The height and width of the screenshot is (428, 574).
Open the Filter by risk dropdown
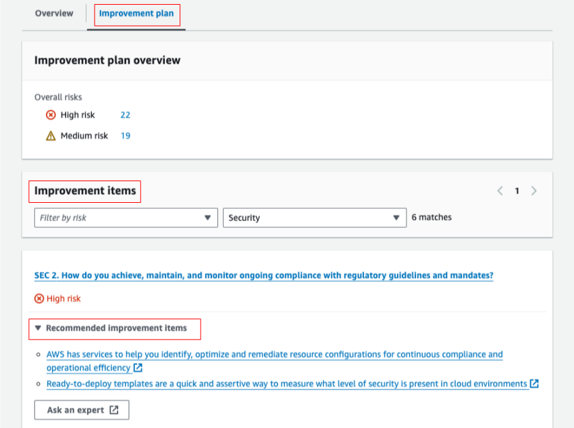pos(126,218)
